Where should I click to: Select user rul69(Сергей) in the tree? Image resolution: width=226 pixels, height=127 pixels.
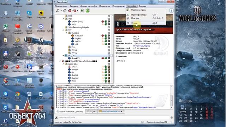coord(77,22)
